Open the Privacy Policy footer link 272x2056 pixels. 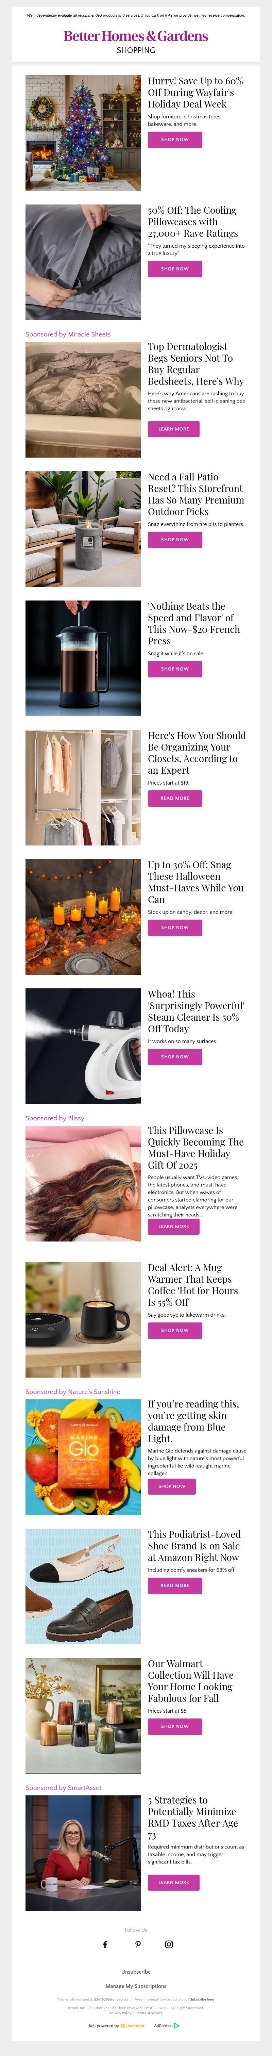[120, 2013]
